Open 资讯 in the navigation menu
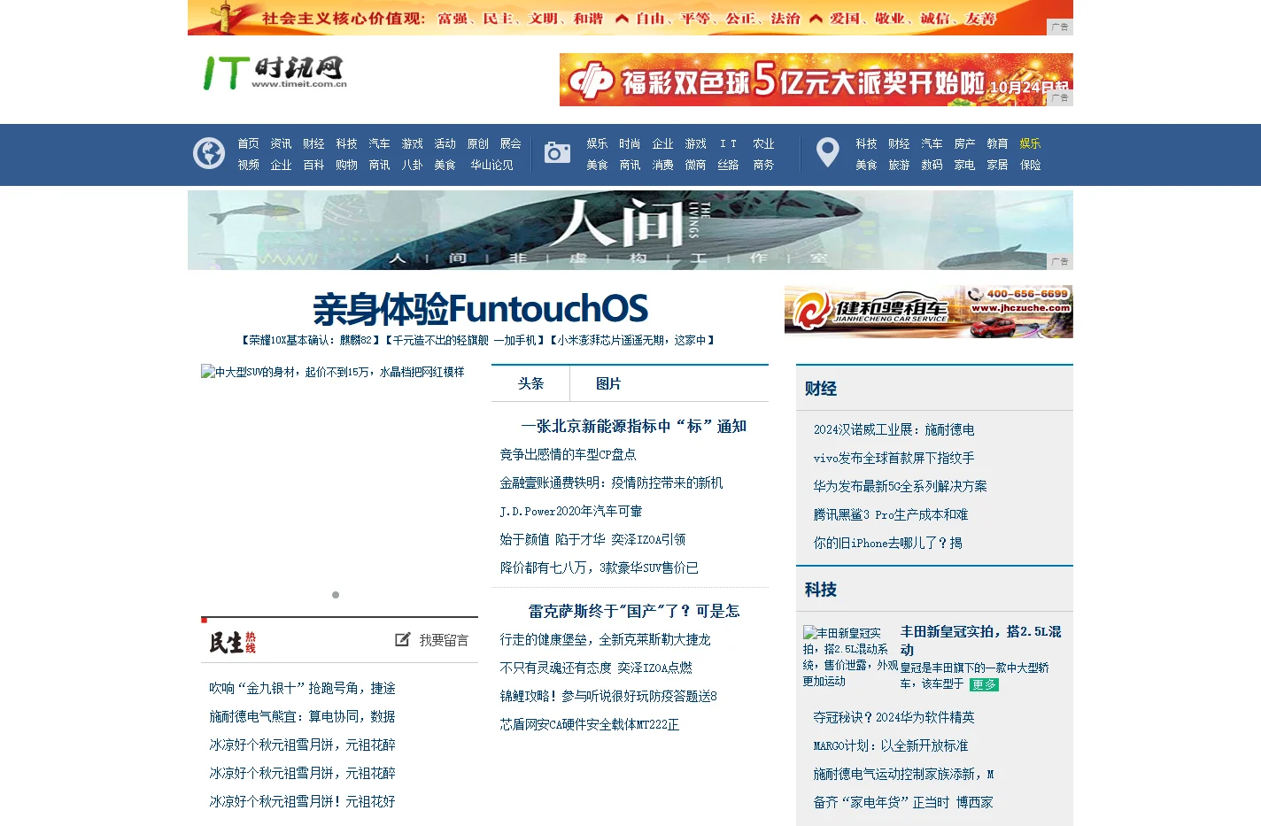The height and width of the screenshot is (826, 1261). (281, 143)
